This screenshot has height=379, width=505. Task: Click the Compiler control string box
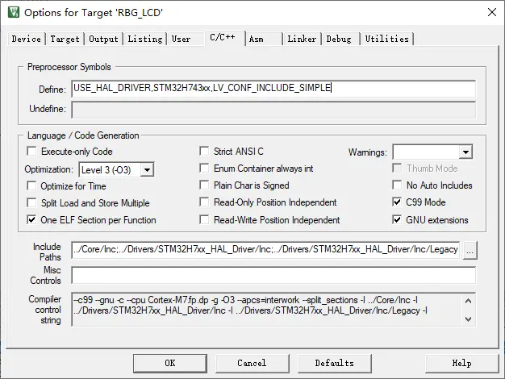point(273,310)
